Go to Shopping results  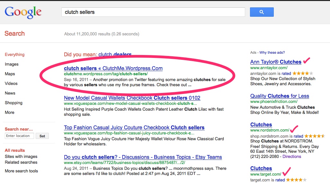click(x=13, y=103)
